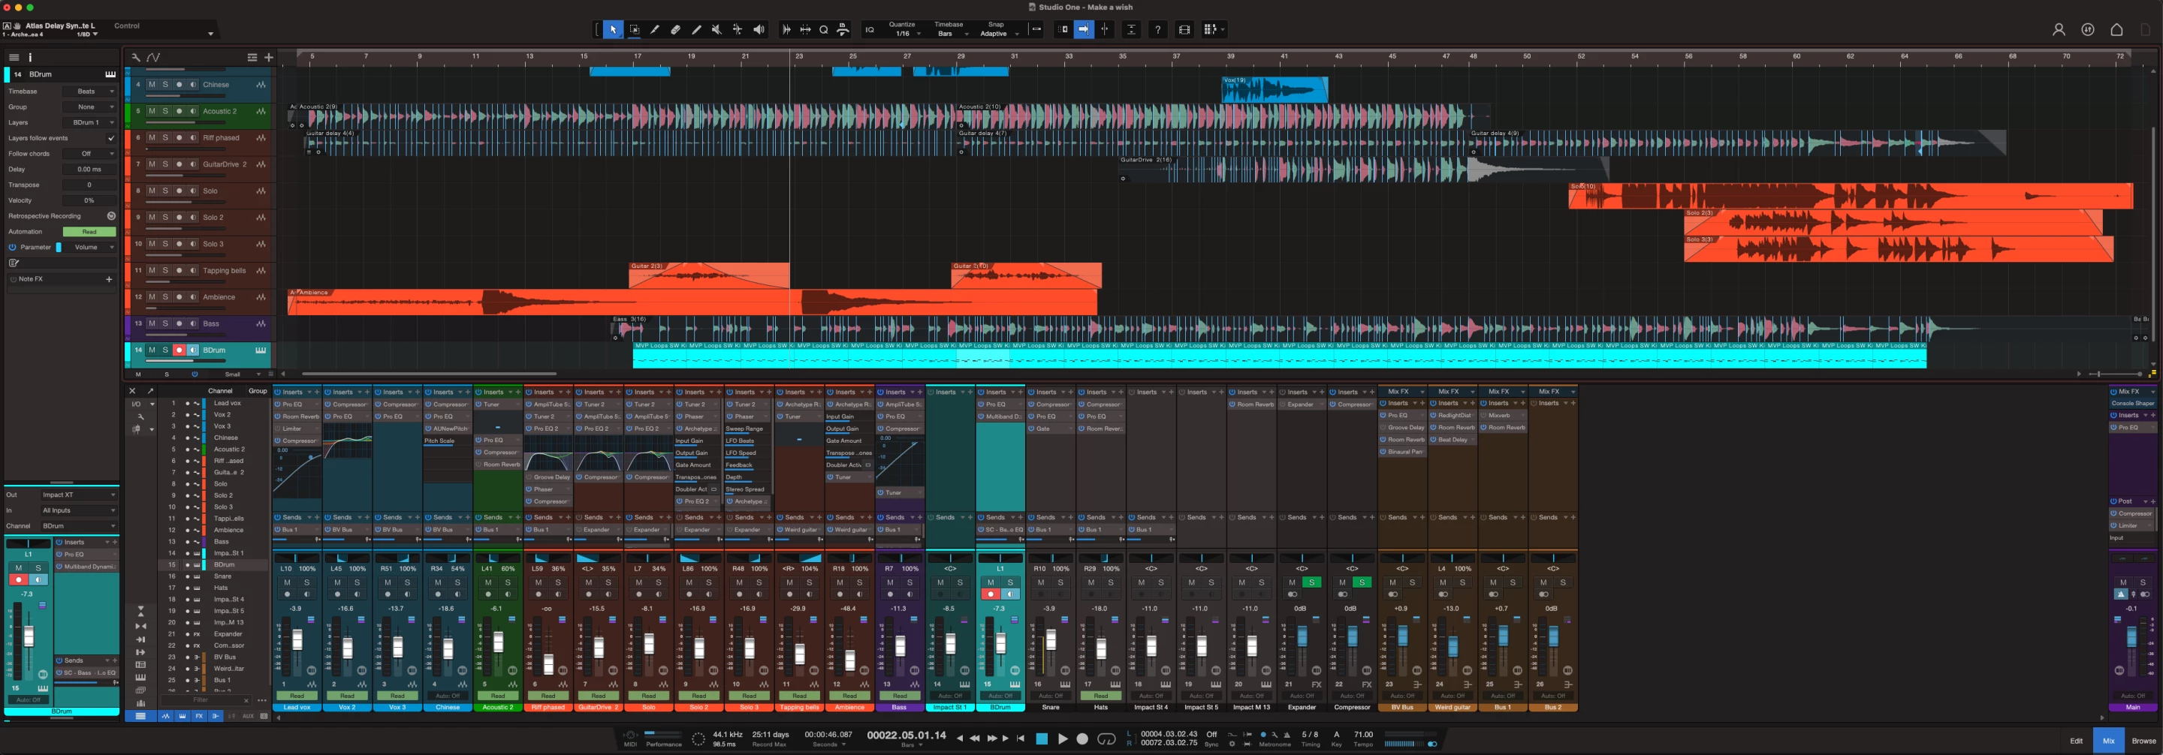Viewport: 2163px width, 755px height.
Task: Toggle the Layers follow events checkbox
Action: [111, 138]
